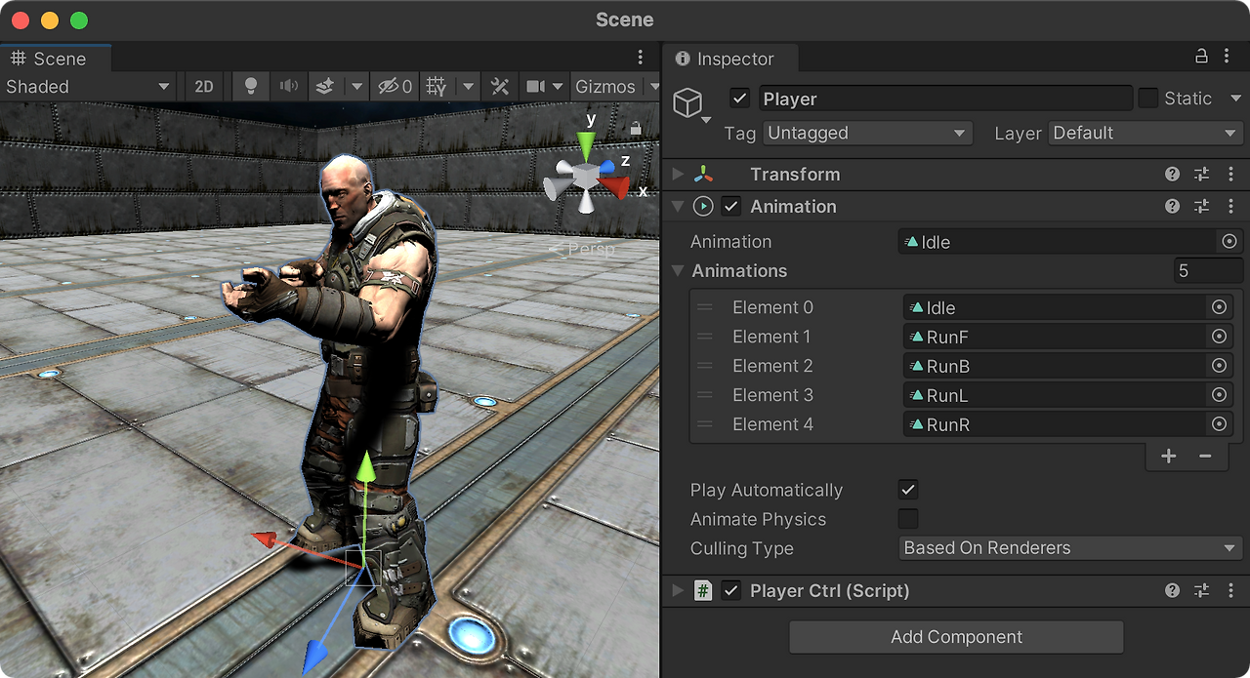Open Transform component help icon
This screenshot has height=678, width=1250.
[x=1172, y=175]
